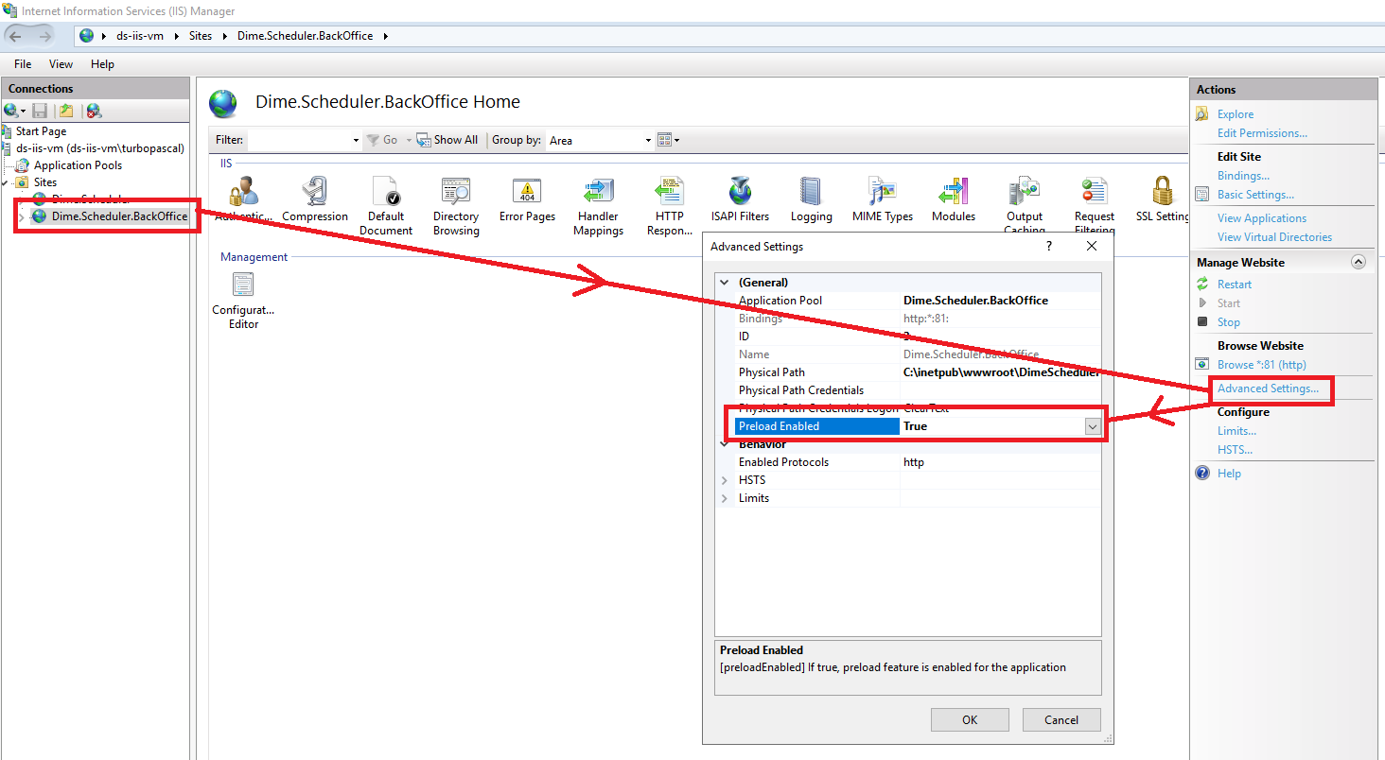Viewport: 1385px width, 760px height.
Task: Open the Help menu
Action: [x=102, y=64]
